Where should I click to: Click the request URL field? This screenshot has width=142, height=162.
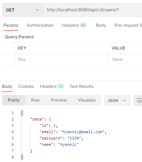click(92, 10)
